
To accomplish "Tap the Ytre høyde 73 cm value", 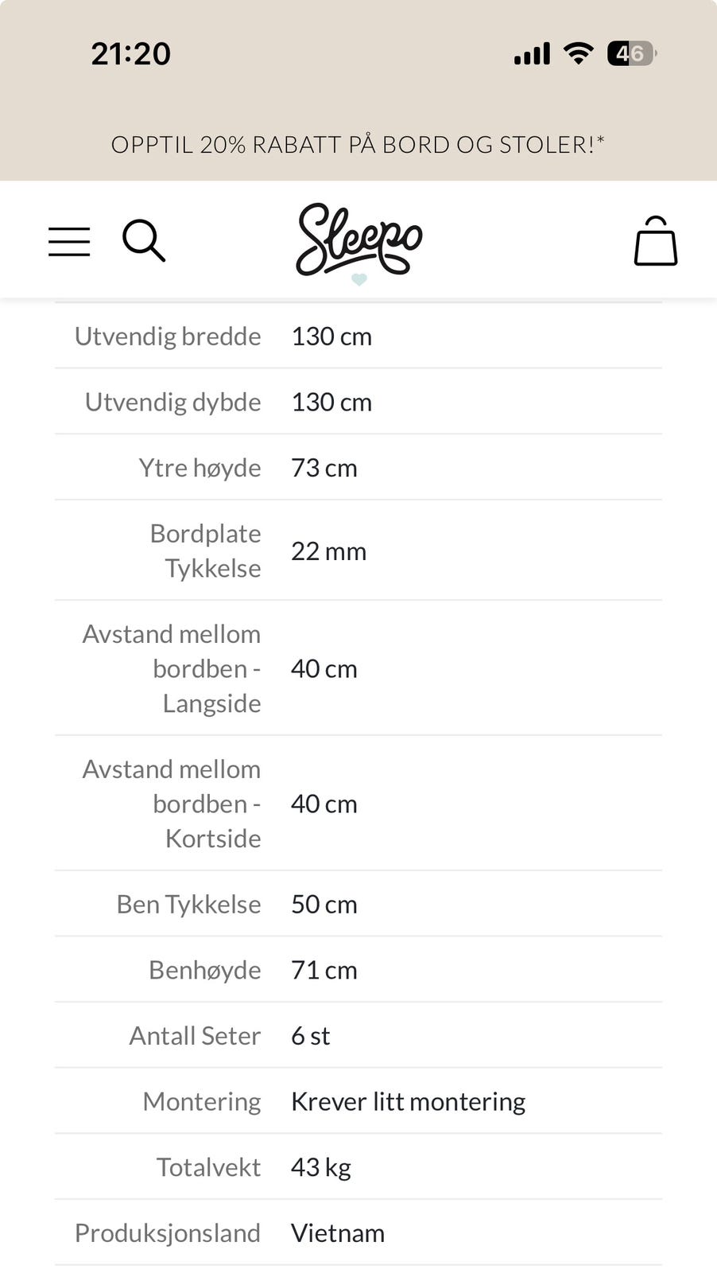I will (324, 468).
